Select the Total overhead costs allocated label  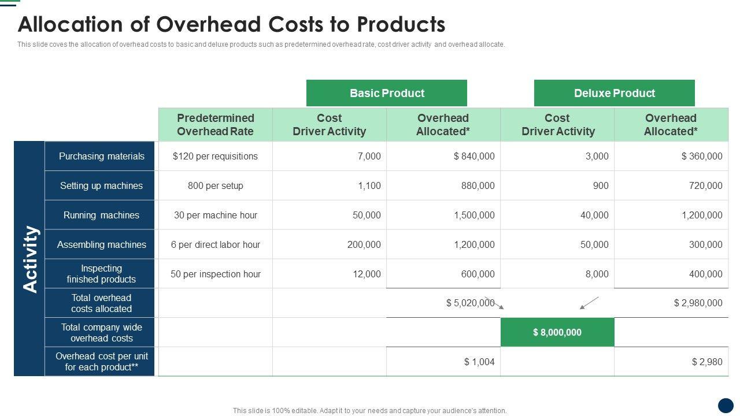pyautogui.click(x=101, y=303)
